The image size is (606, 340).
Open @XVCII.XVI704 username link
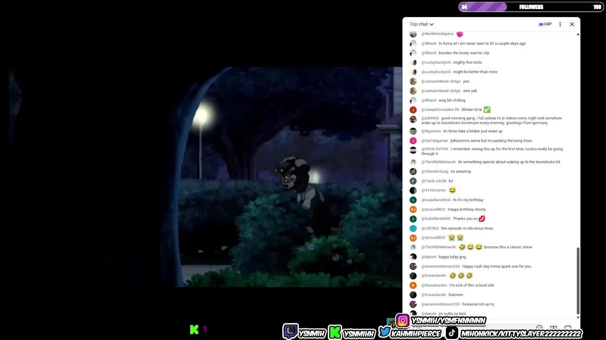pyautogui.click(x=435, y=149)
